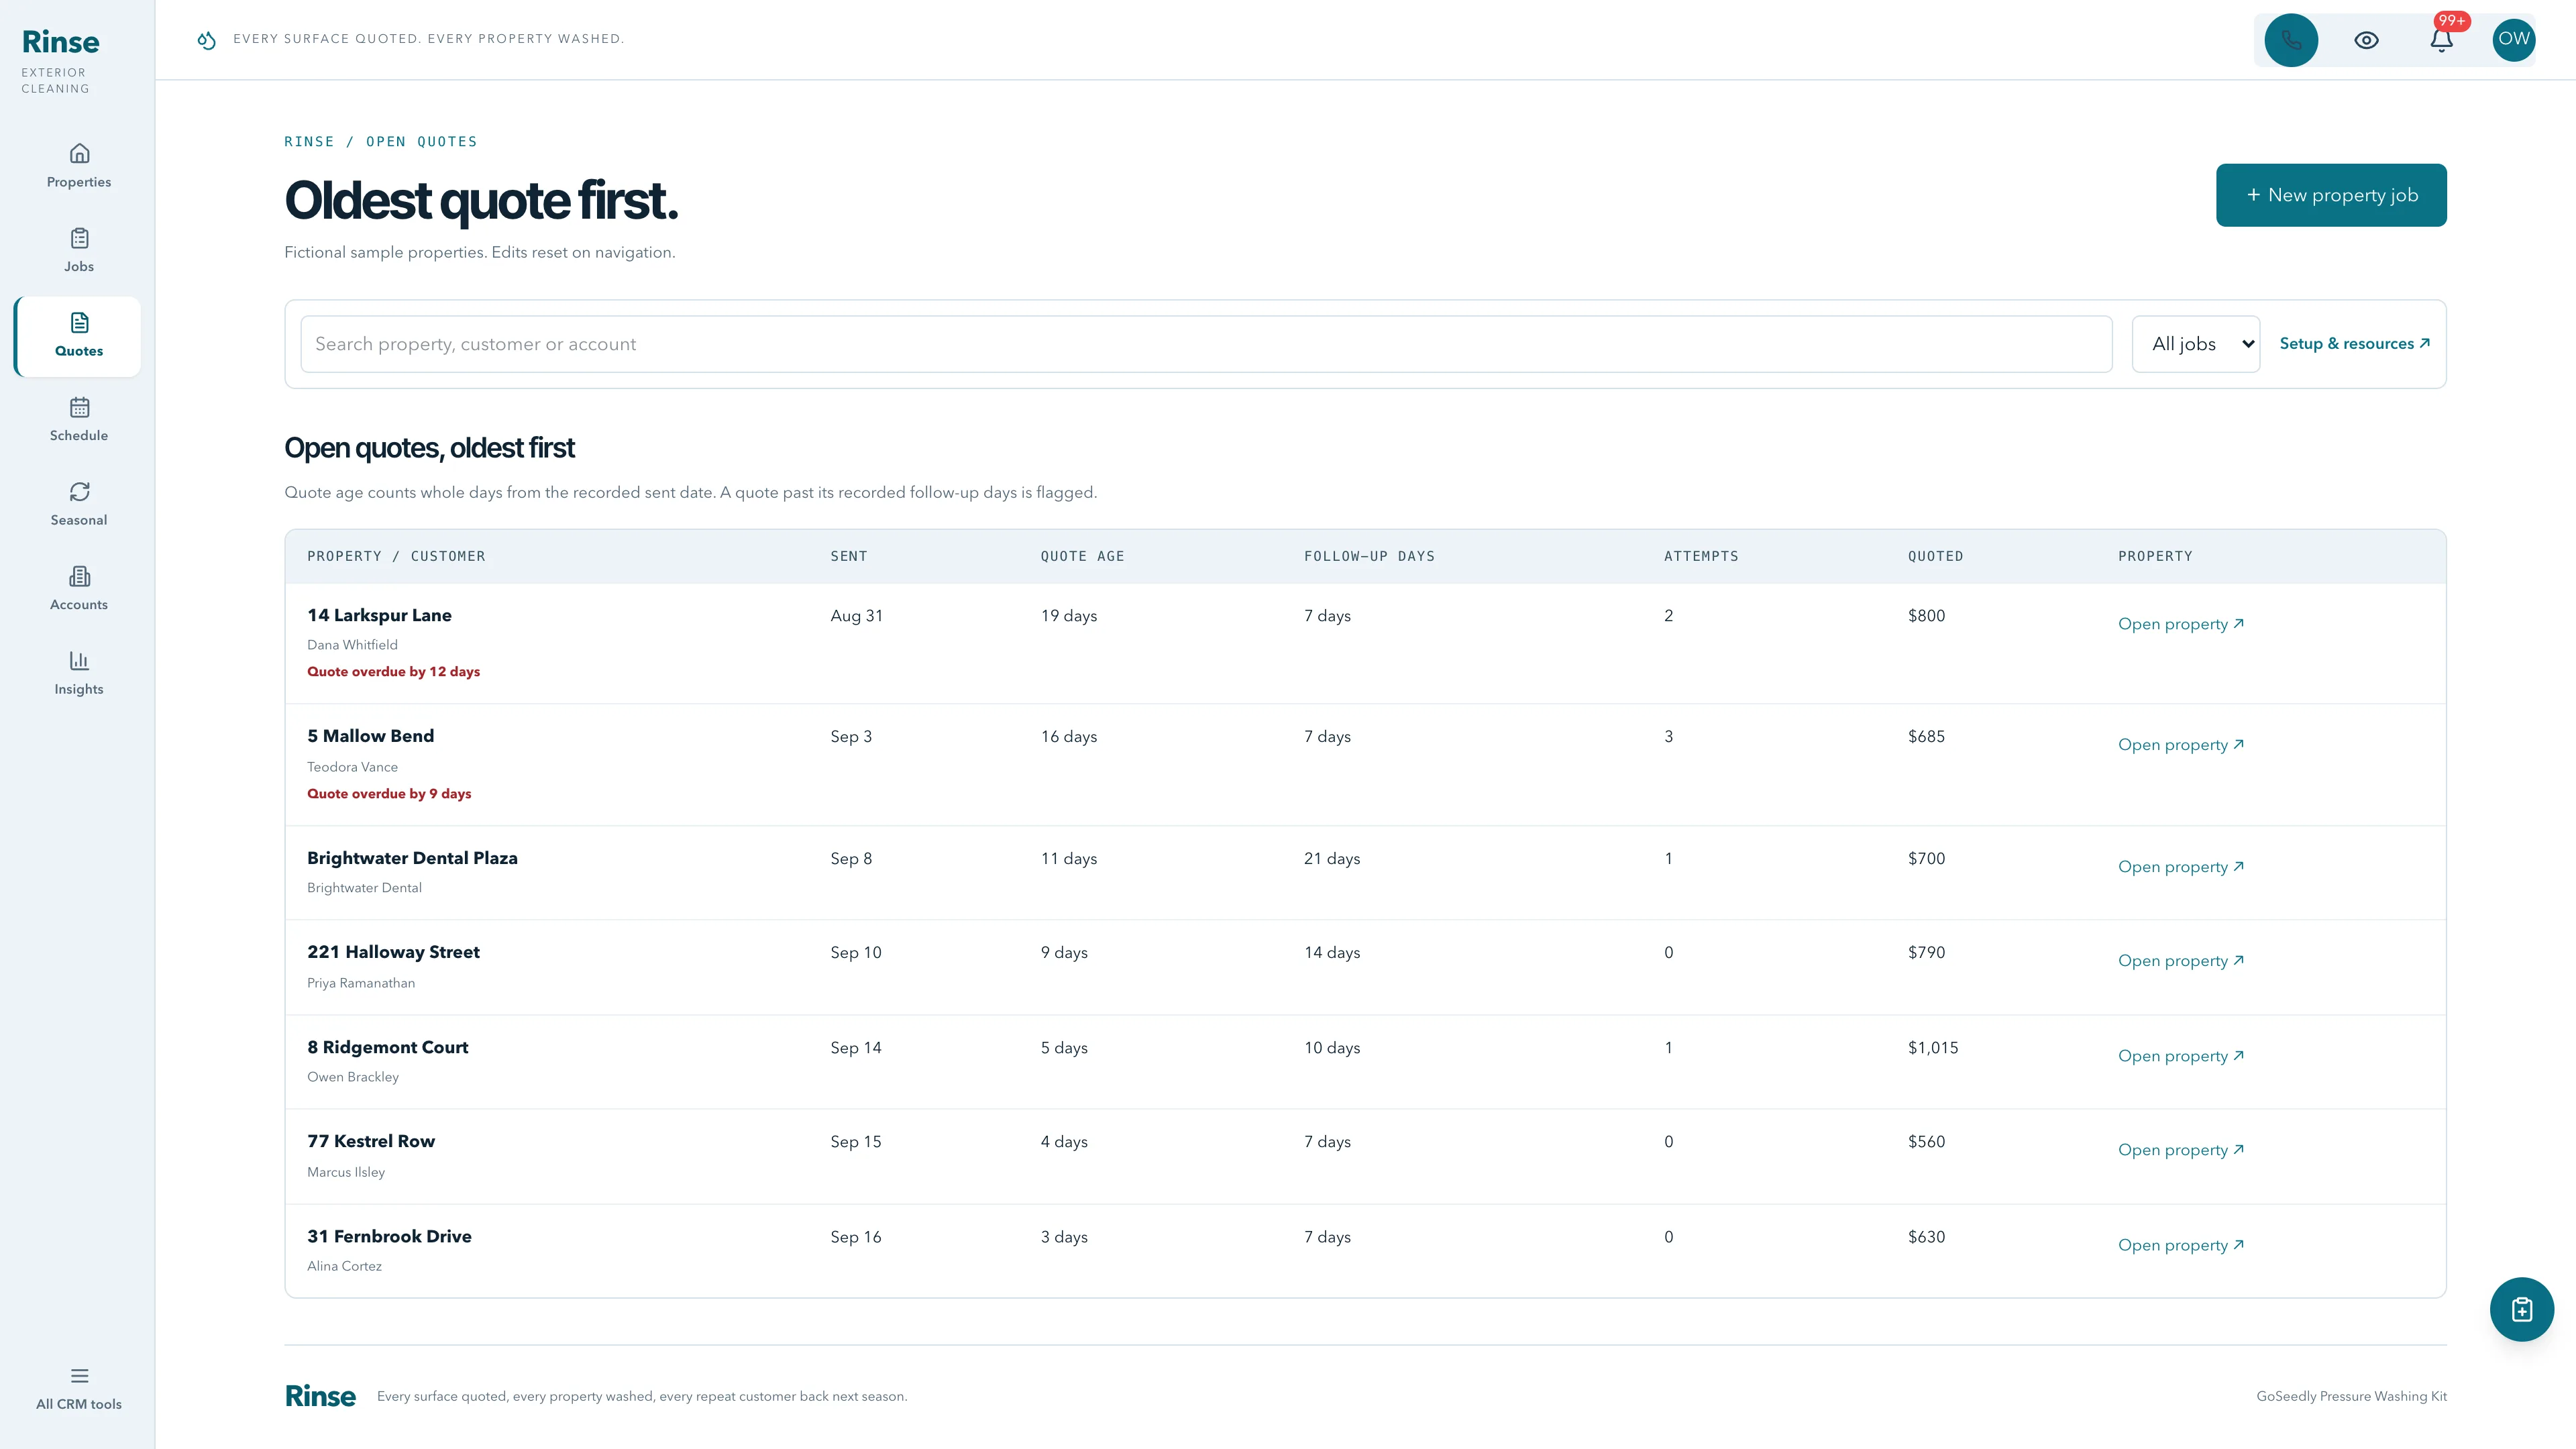This screenshot has height=1449, width=2576.
Task: Click Open Quotes in the breadcrumb
Action: [x=421, y=142]
